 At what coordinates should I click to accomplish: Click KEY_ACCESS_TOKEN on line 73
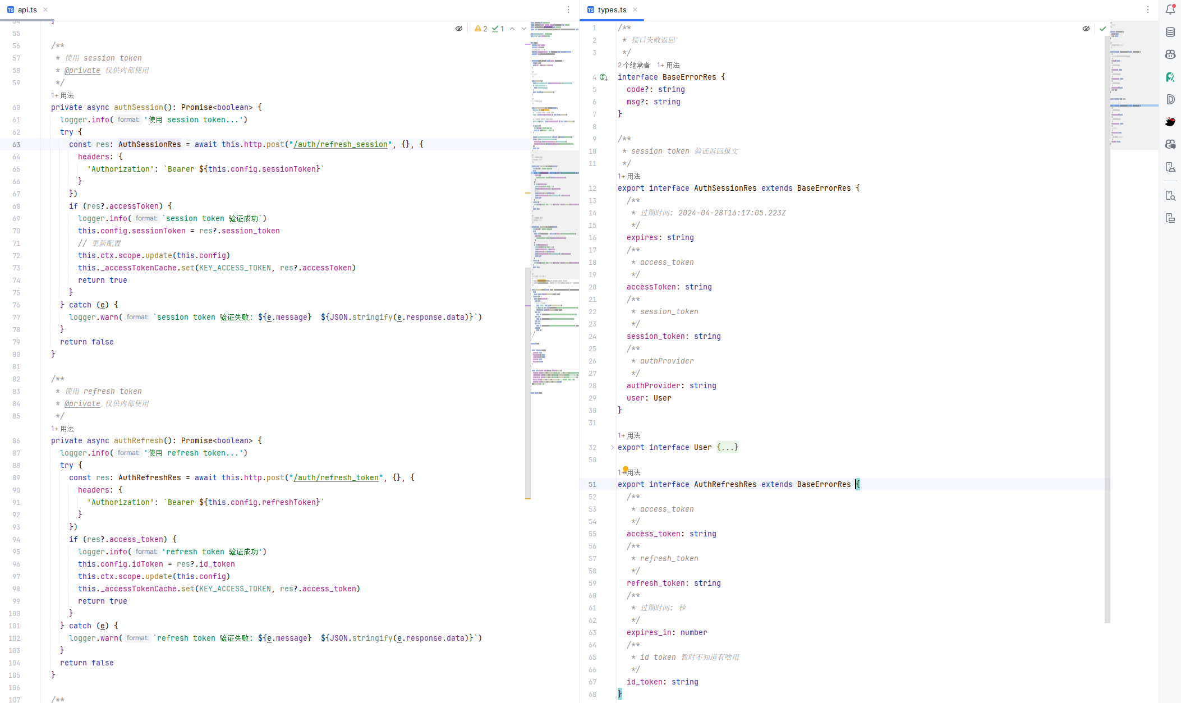tap(235, 268)
